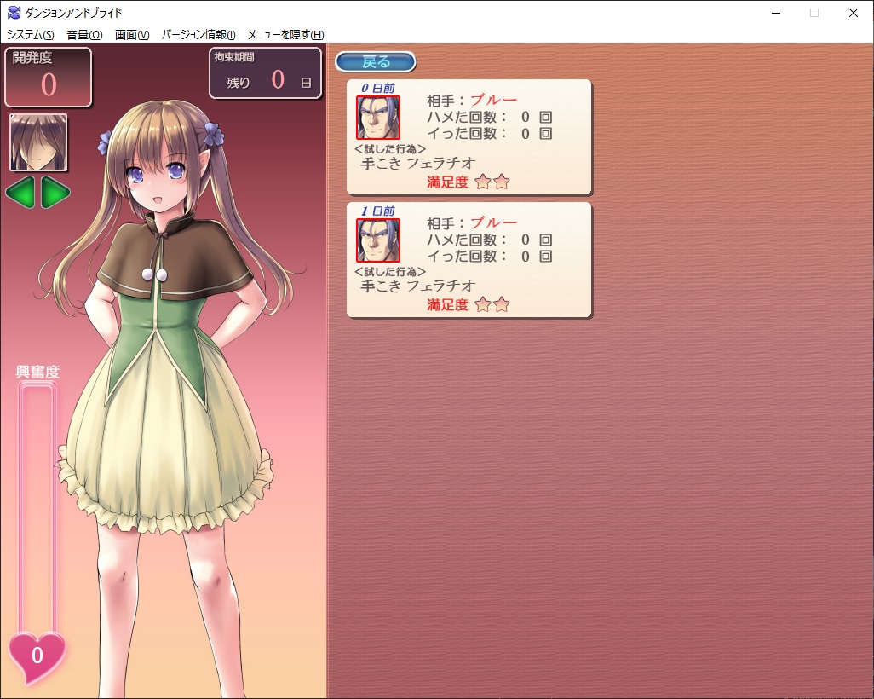This screenshot has height=699, width=874.
Task: Click the portrait in the 1日前 card
Action: tap(378, 240)
